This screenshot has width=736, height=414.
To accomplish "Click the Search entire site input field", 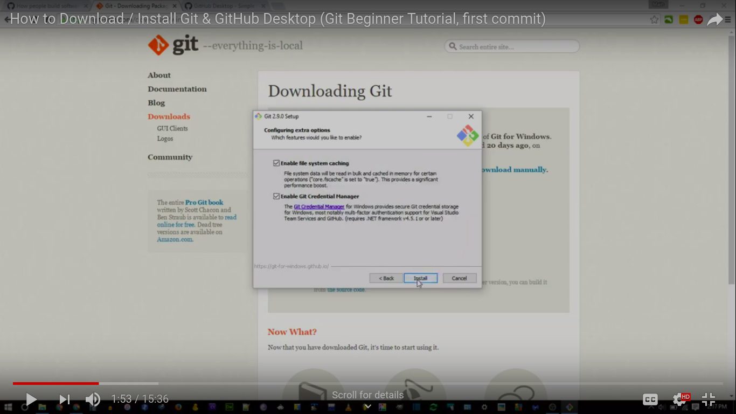I will pyautogui.click(x=511, y=46).
